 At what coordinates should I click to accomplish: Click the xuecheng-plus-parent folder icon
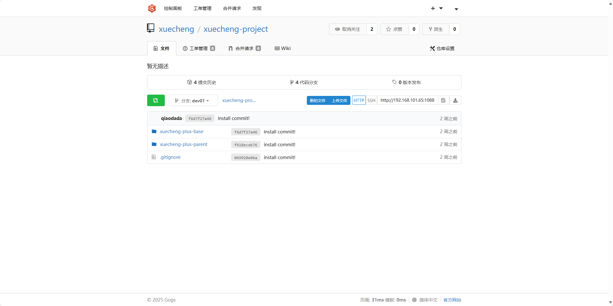coord(154,144)
